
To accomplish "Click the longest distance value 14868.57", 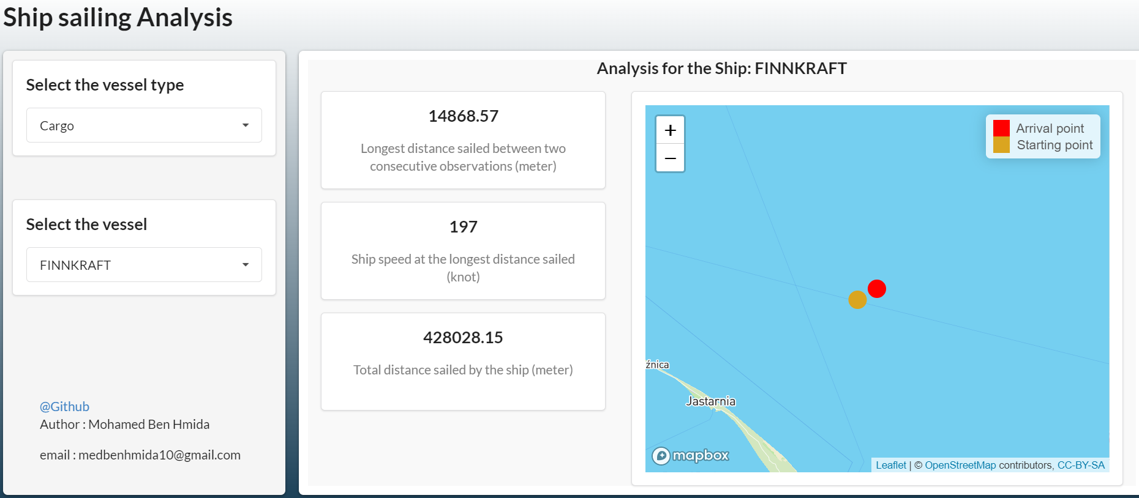I will 464,116.
